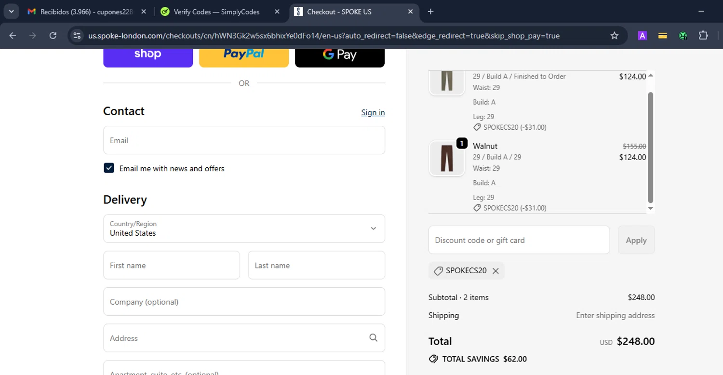Switch to the Gmail Recibidos tab
The width and height of the screenshot is (723, 375).
87,12
